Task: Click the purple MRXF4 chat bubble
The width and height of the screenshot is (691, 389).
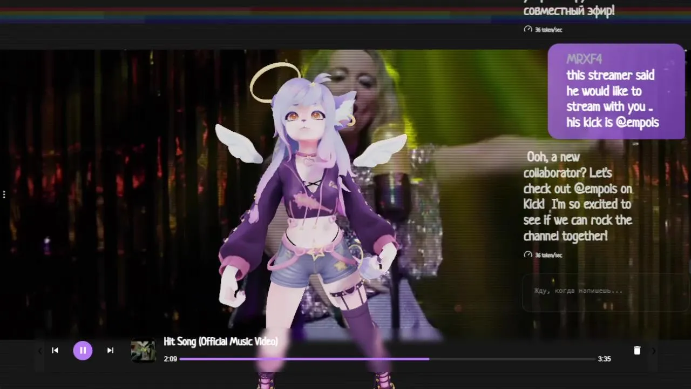Action: pyautogui.click(x=616, y=92)
